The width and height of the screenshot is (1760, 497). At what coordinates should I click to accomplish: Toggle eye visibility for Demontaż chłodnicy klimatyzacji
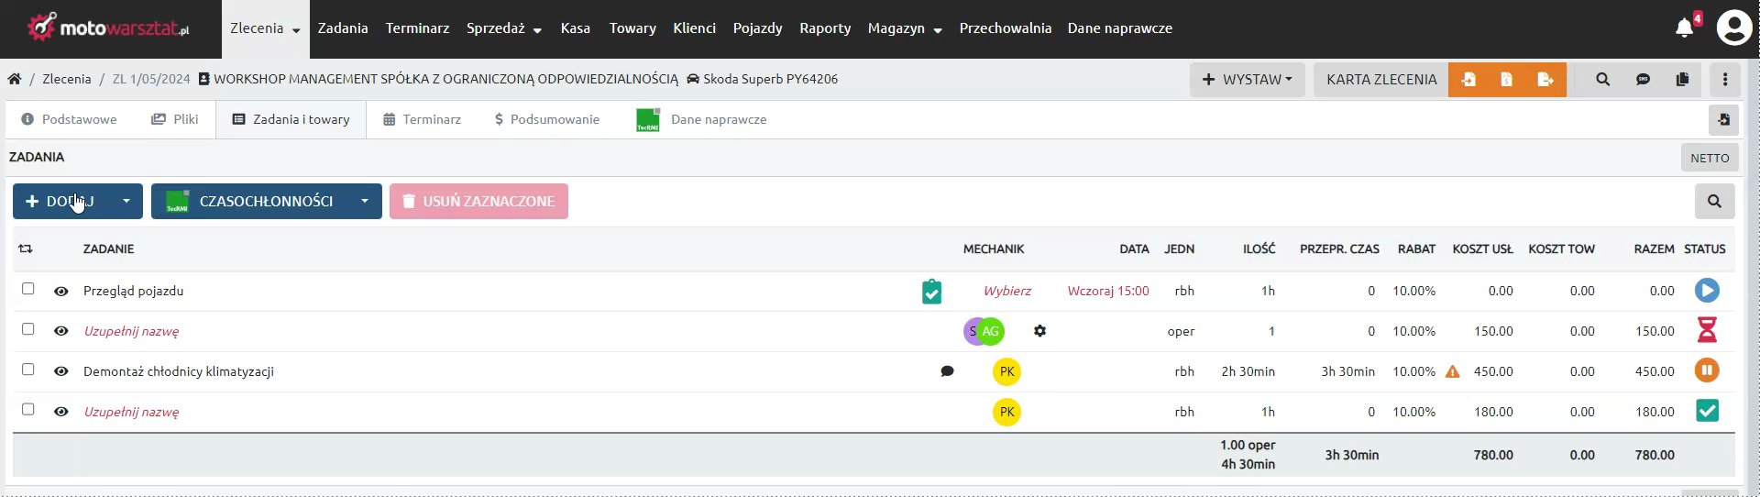coord(61,372)
